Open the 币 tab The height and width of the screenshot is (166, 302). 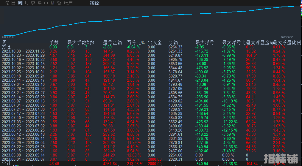46,3
